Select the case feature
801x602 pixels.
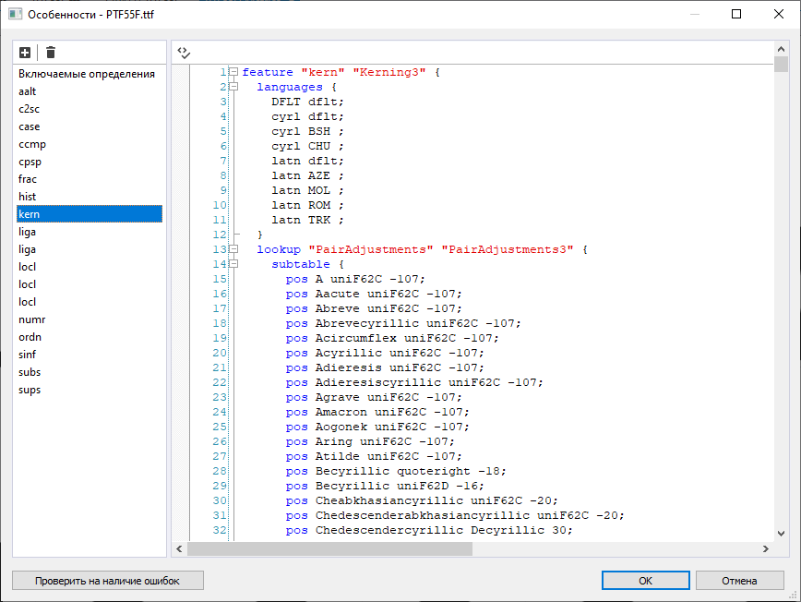pyautogui.click(x=90, y=126)
